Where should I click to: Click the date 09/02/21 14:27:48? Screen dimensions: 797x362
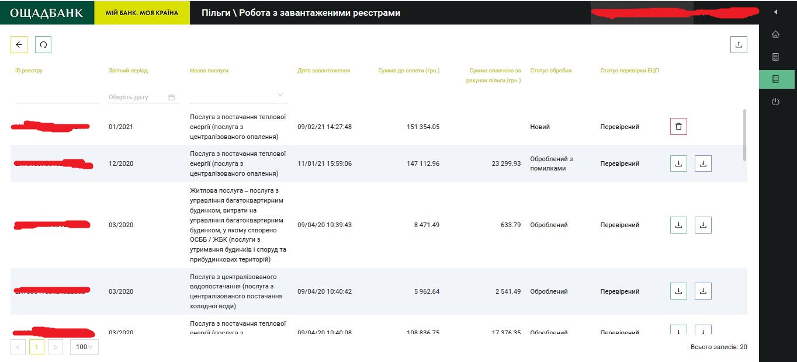[x=324, y=127]
